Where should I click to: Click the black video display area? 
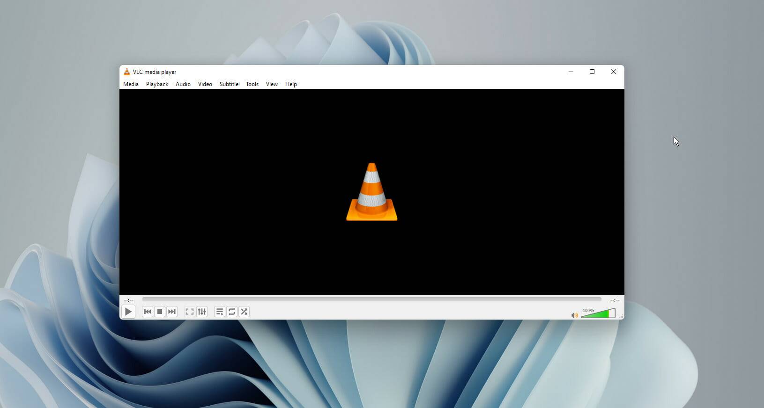[x=372, y=192]
